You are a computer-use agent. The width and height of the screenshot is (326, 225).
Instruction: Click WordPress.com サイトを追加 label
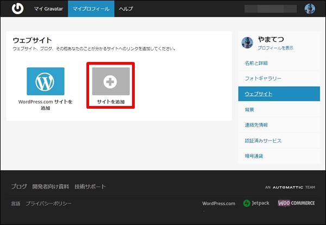click(x=45, y=105)
